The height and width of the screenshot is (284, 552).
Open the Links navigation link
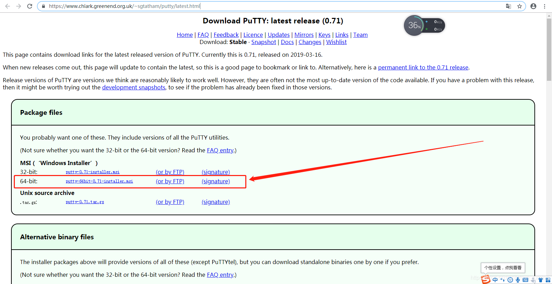pos(342,35)
